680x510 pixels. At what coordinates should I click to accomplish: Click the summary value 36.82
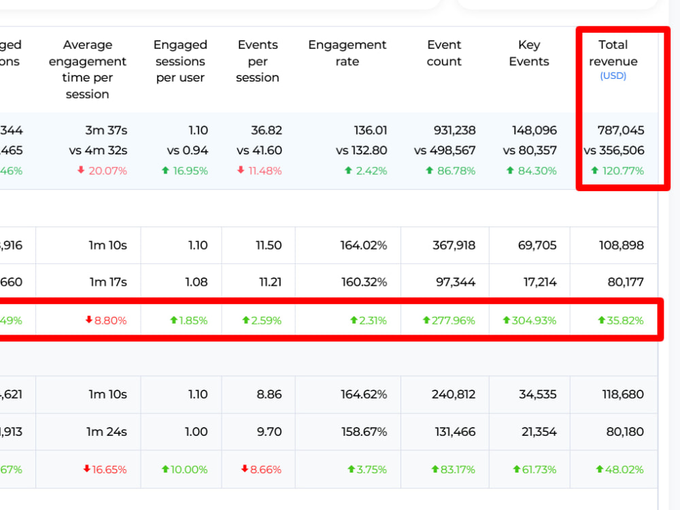267,130
